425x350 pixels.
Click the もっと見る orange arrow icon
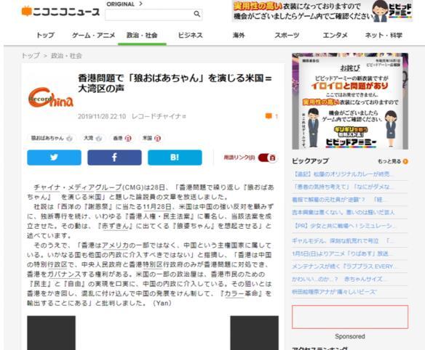(x=405, y=161)
